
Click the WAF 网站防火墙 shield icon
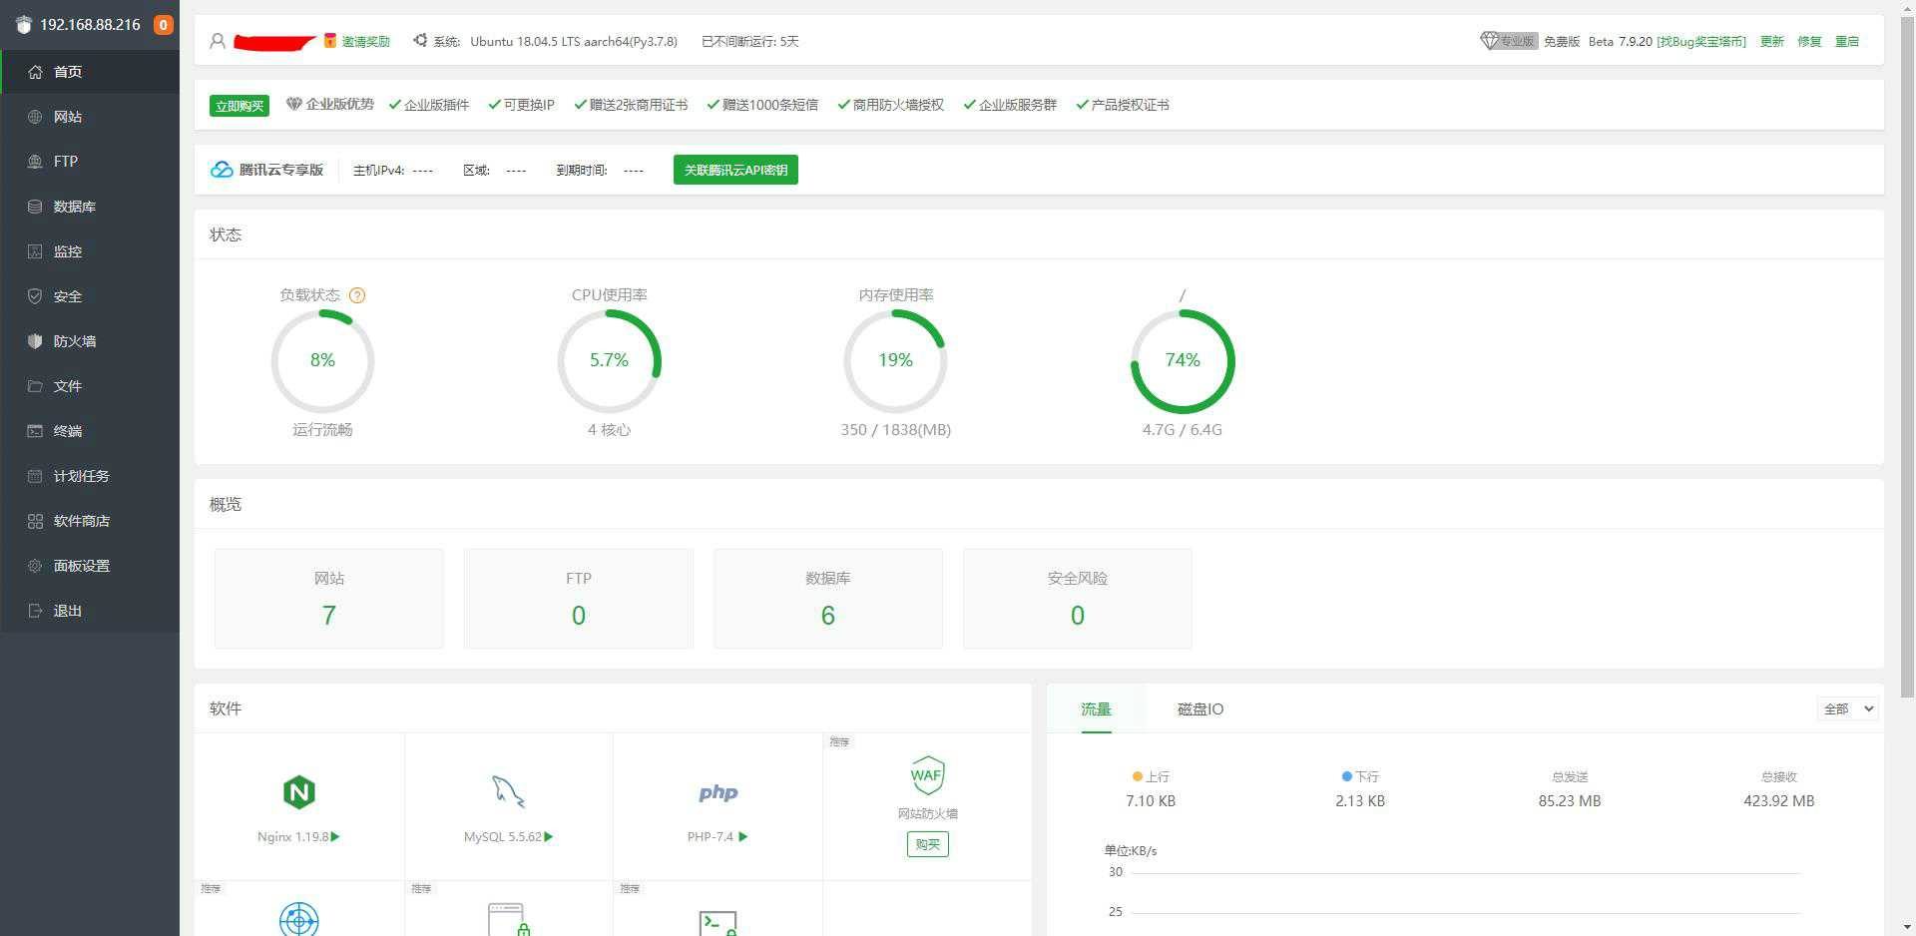[x=927, y=775]
